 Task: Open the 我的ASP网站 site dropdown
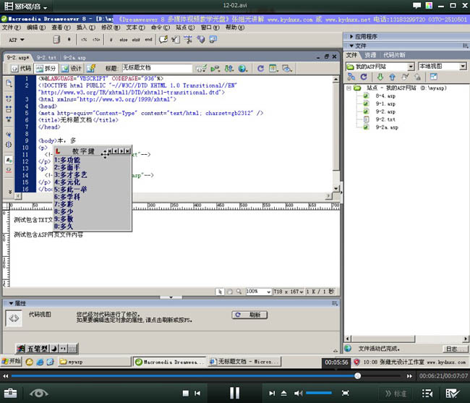pyautogui.click(x=380, y=67)
